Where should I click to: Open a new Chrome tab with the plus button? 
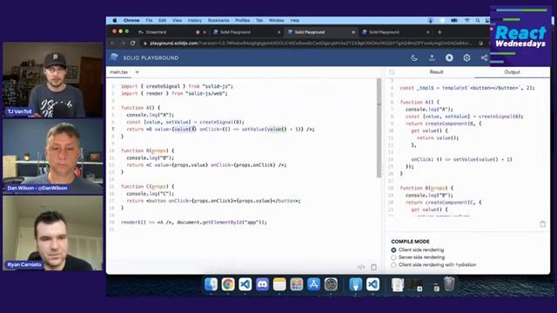pyautogui.click(x=440, y=32)
